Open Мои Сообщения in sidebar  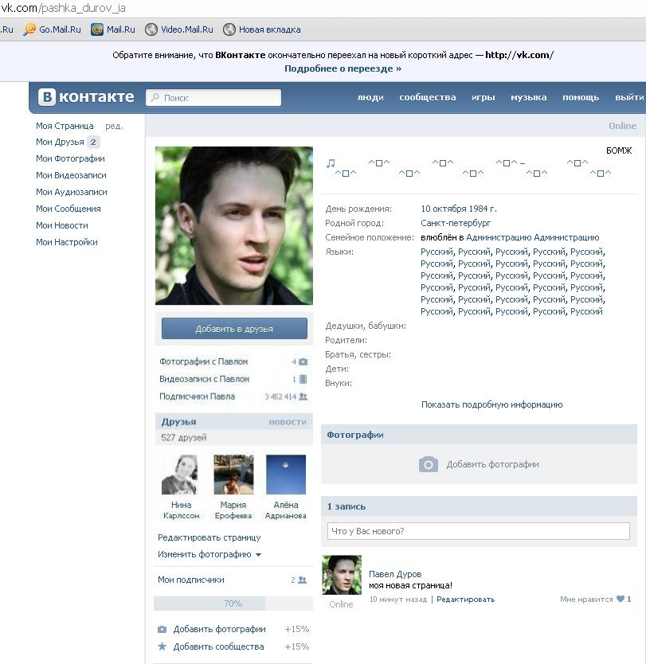coord(69,209)
